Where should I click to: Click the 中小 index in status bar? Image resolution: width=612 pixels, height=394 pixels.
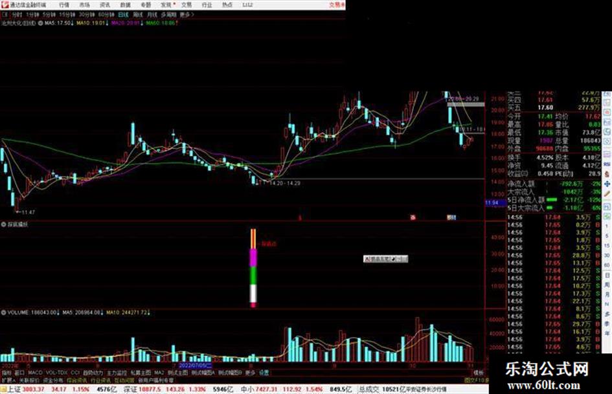[x=247, y=389]
